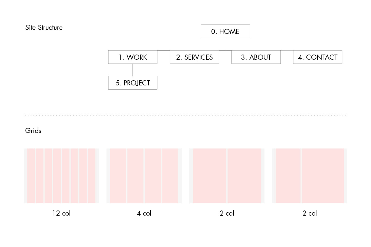Click the dotted divider line

pos(185,115)
